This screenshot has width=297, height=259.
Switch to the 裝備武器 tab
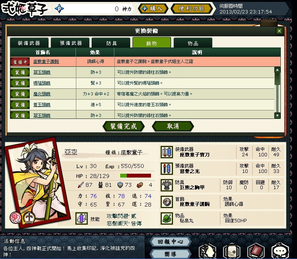pos(29,43)
